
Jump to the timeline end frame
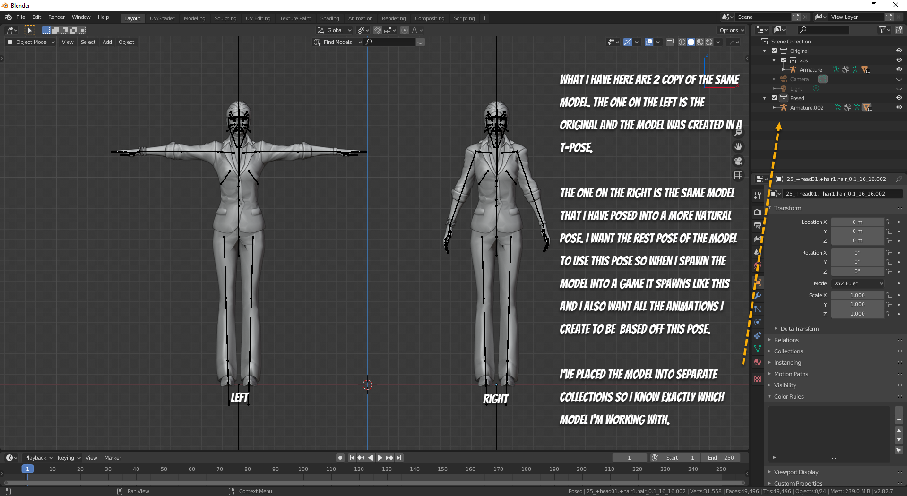pyautogui.click(x=399, y=458)
